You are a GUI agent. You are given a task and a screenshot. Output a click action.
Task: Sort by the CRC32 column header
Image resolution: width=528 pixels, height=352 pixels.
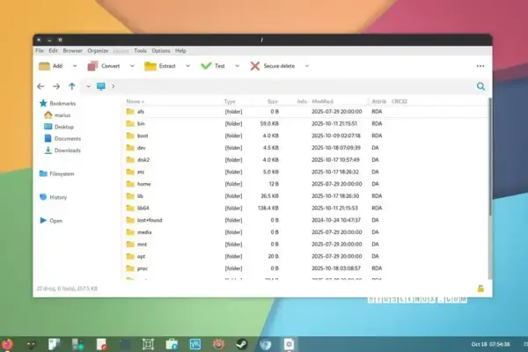tap(400, 101)
